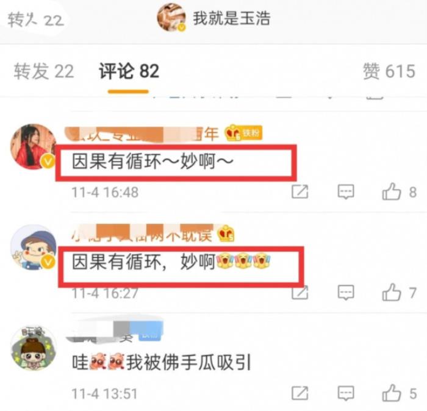This screenshot has height=411, width=427.
Task: Open comment text 因果有循环～妙啊～
Action: coord(152,161)
